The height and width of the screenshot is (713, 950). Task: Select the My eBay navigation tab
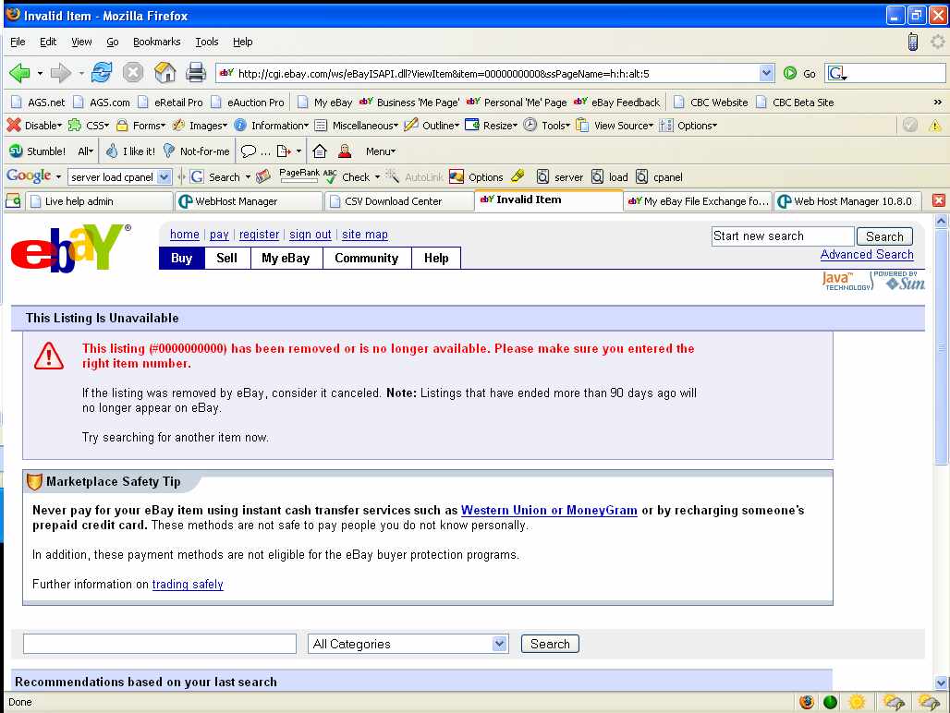tap(286, 259)
